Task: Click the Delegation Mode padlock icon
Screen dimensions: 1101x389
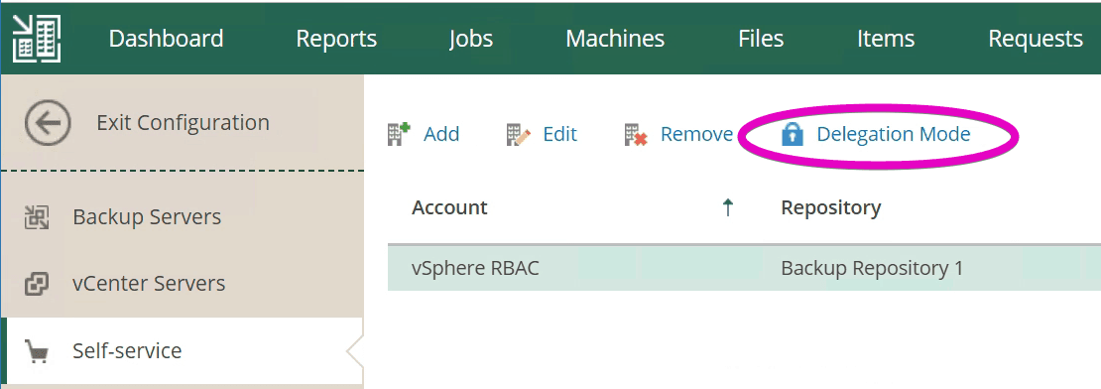Action: coord(793,133)
